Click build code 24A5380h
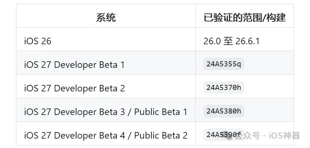Viewport: 310px width, 148px height. (224, 111)
